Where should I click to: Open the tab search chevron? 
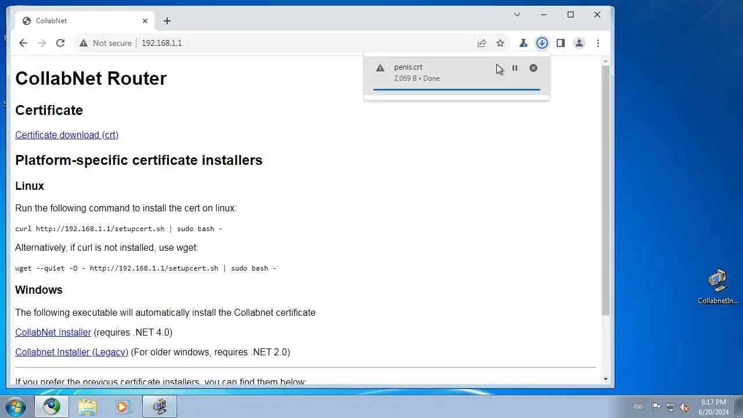point(517,15)
